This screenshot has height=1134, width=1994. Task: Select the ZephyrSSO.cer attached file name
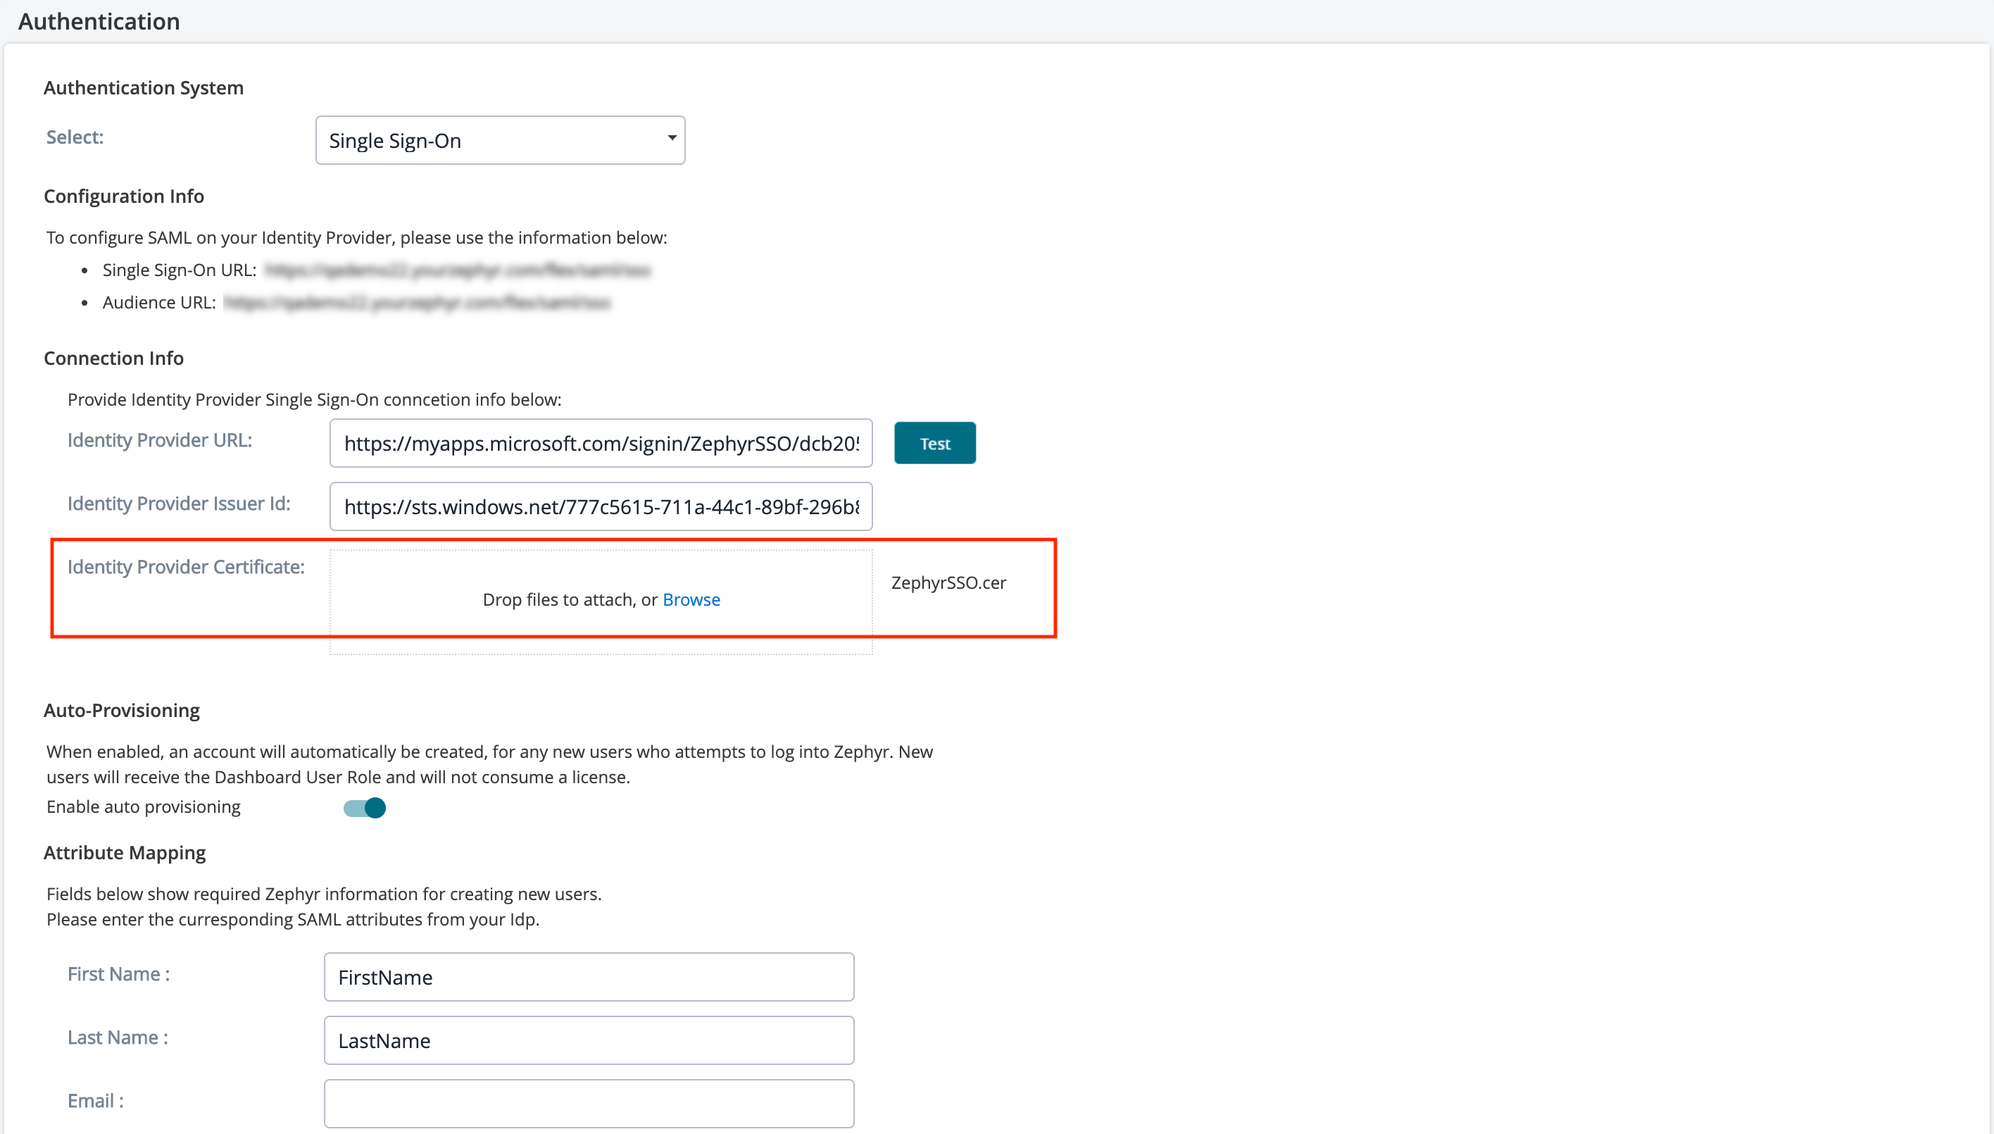(948, 582)
